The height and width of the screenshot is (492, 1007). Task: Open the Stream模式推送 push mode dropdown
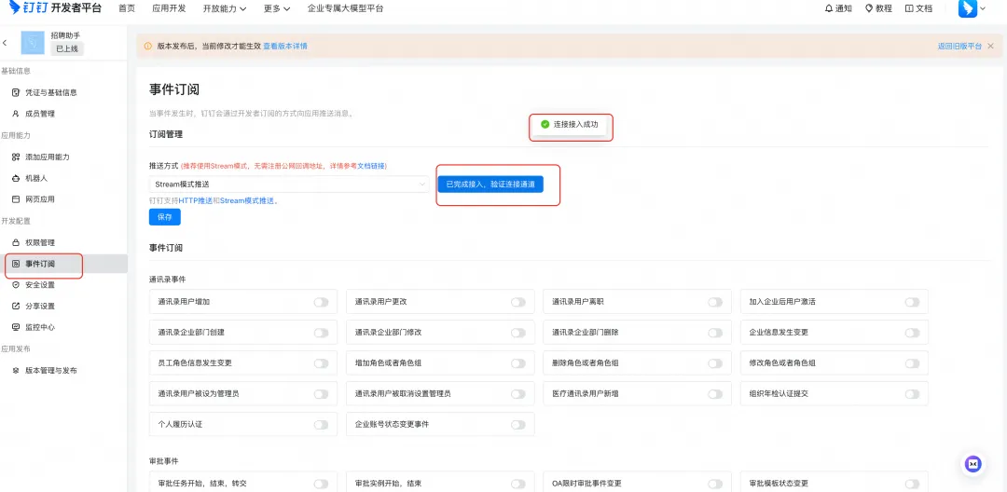[289, 184]
